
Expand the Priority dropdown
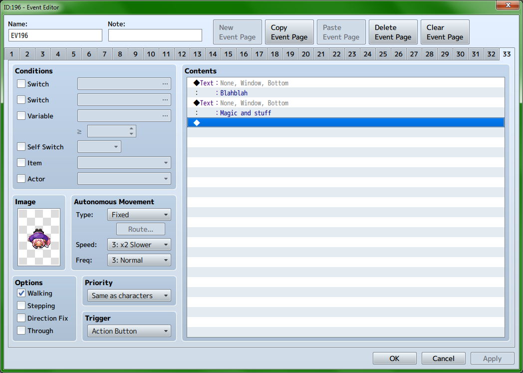coord(129,296)
